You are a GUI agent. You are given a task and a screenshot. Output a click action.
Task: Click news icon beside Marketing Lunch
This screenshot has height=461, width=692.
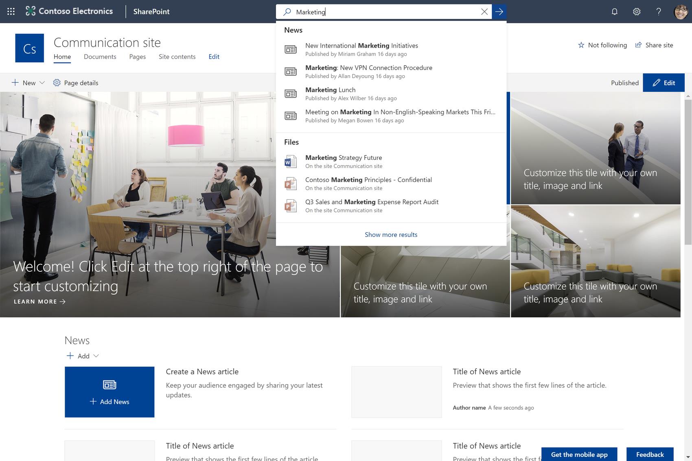290,94
